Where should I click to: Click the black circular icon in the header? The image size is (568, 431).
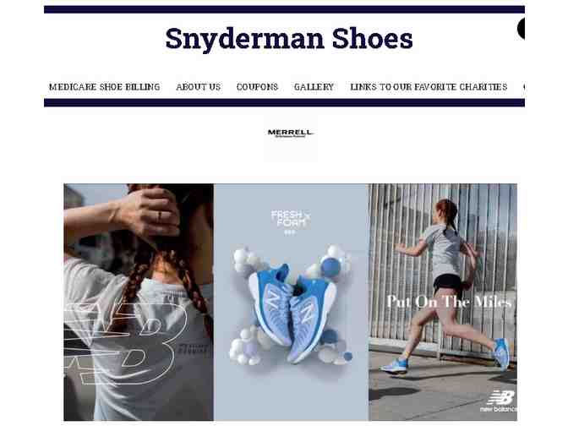click(521, 28)
